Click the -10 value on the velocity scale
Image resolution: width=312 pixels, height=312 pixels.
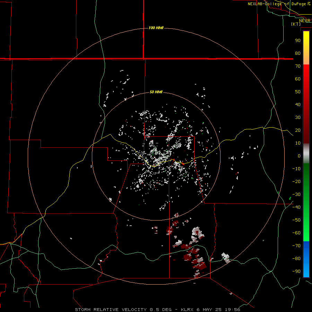[x=296, y=169]
